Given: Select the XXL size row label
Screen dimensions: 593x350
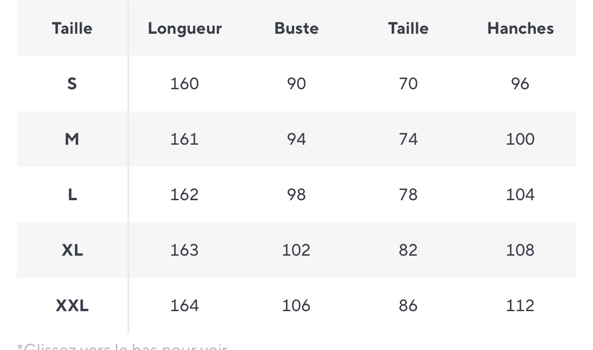Looking at the screenshot, I should (x=72, y=306).
